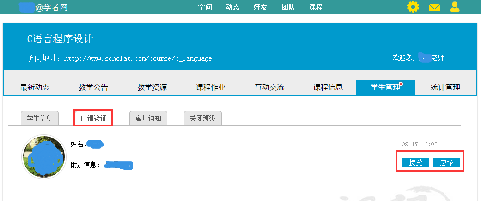Open the settings gear icon
The width and height of the screenshot is (481, 201).
click(413, 7)
